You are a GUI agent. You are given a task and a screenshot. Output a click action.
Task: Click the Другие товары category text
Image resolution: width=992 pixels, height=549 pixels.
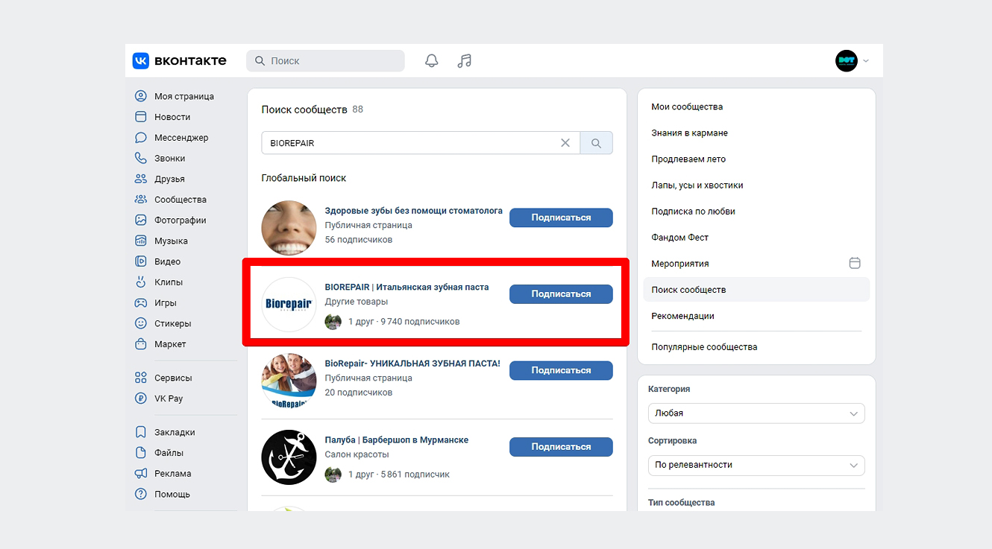(357, 302)
